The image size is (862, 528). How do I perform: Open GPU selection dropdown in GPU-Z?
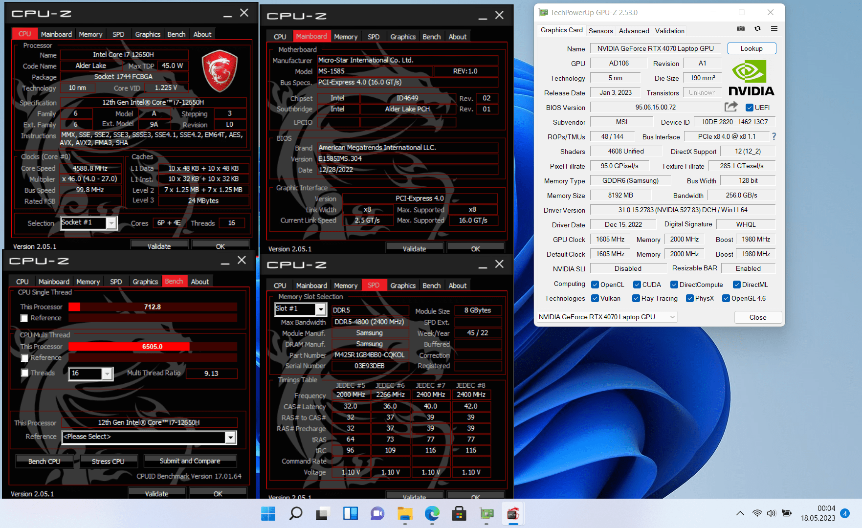(607, 317)
